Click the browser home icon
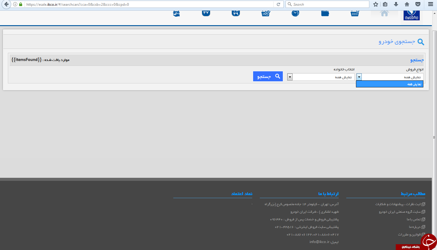This screenshot has width=437, height=250. click(x=407, y=4)
